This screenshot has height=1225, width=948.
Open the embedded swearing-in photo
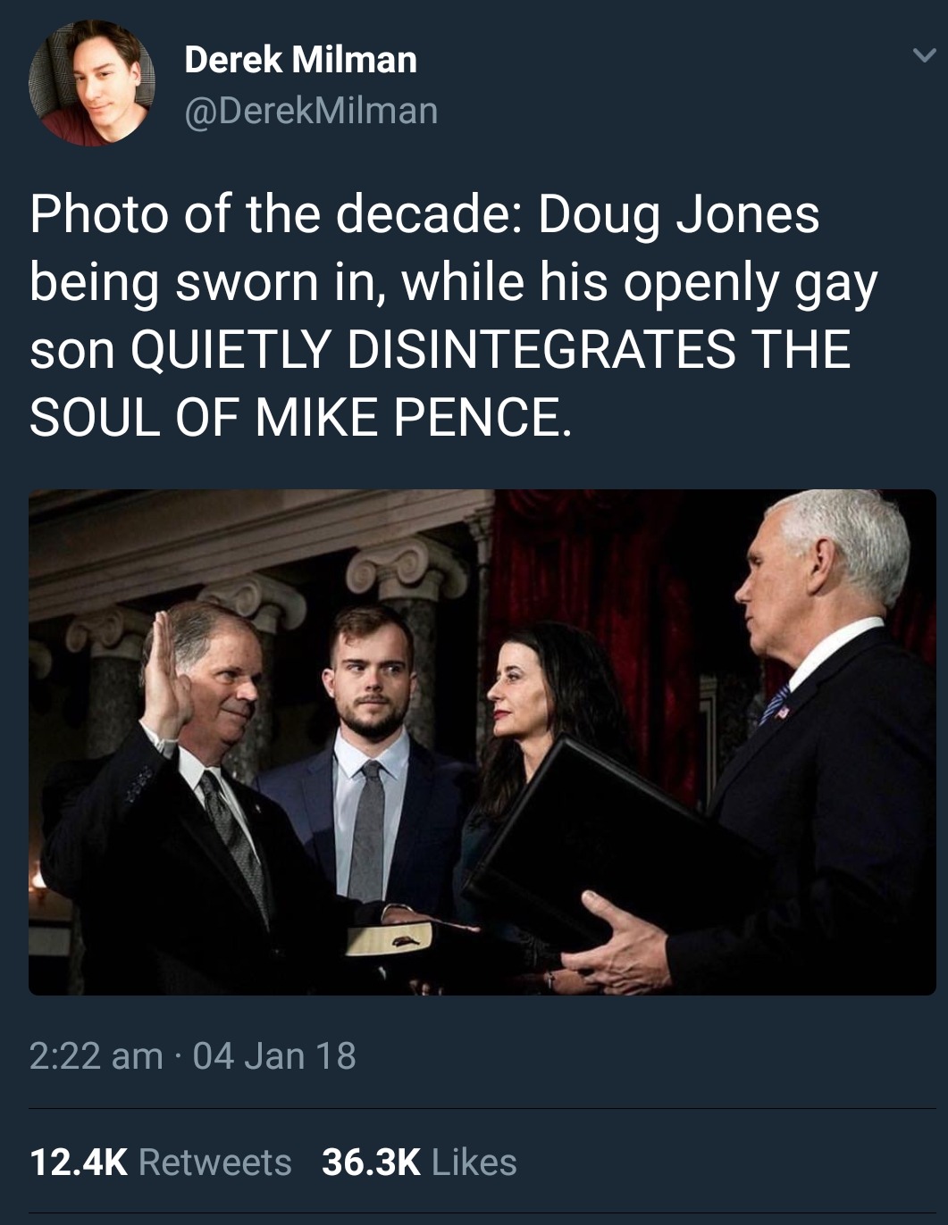(482, 741)
